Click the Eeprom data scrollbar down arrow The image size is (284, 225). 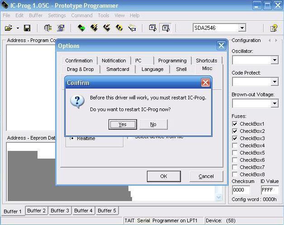click(x=218, y=197)
